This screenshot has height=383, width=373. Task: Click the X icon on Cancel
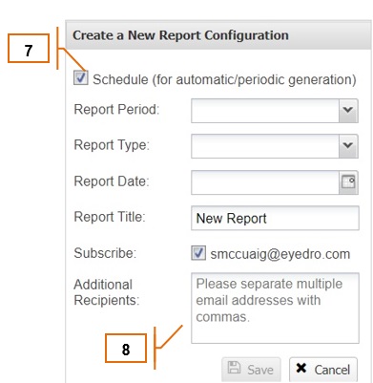300,368
